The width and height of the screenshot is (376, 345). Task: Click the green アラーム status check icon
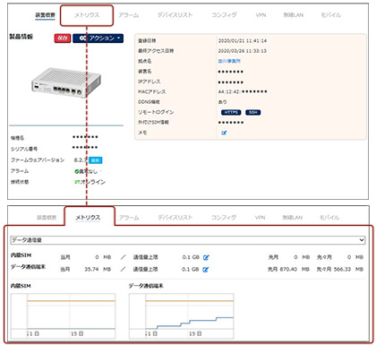click(77, 171)
